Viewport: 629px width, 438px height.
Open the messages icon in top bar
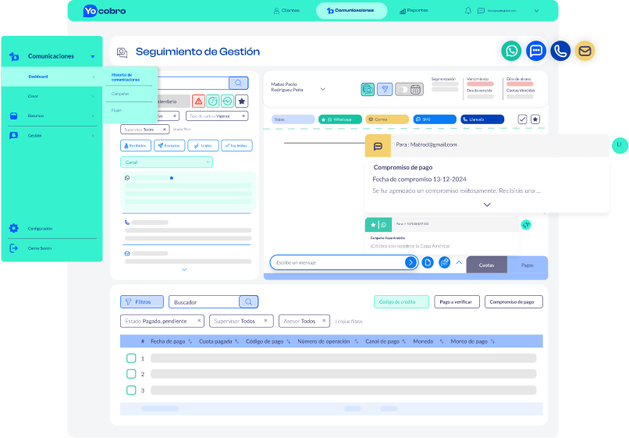[x=481, y=11]
